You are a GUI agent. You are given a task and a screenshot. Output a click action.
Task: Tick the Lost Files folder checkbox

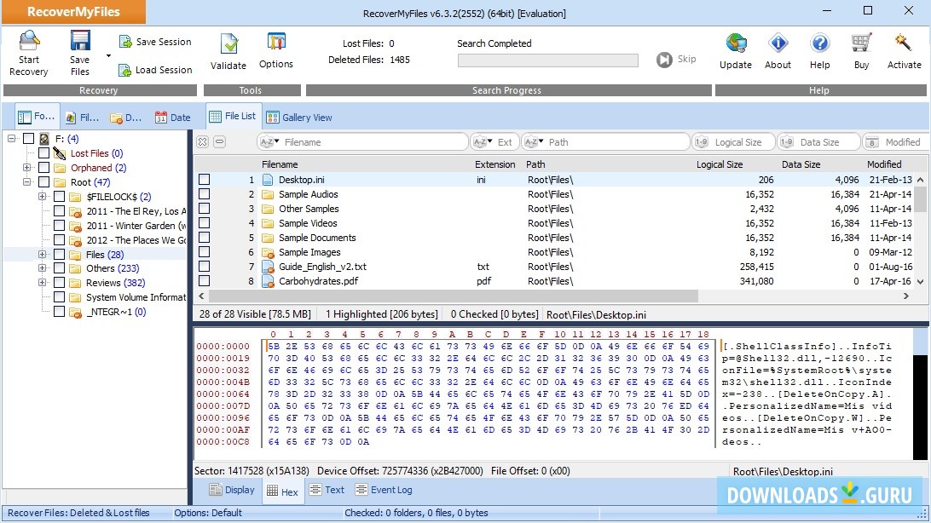tap(43, 153)
